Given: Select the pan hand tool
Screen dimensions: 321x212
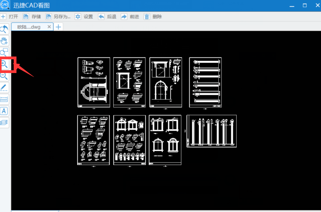Looking at the screenshot, I should [4, 40].
